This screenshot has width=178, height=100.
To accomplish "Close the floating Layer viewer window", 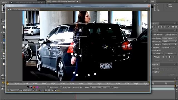I will click(x=149, y=6).
